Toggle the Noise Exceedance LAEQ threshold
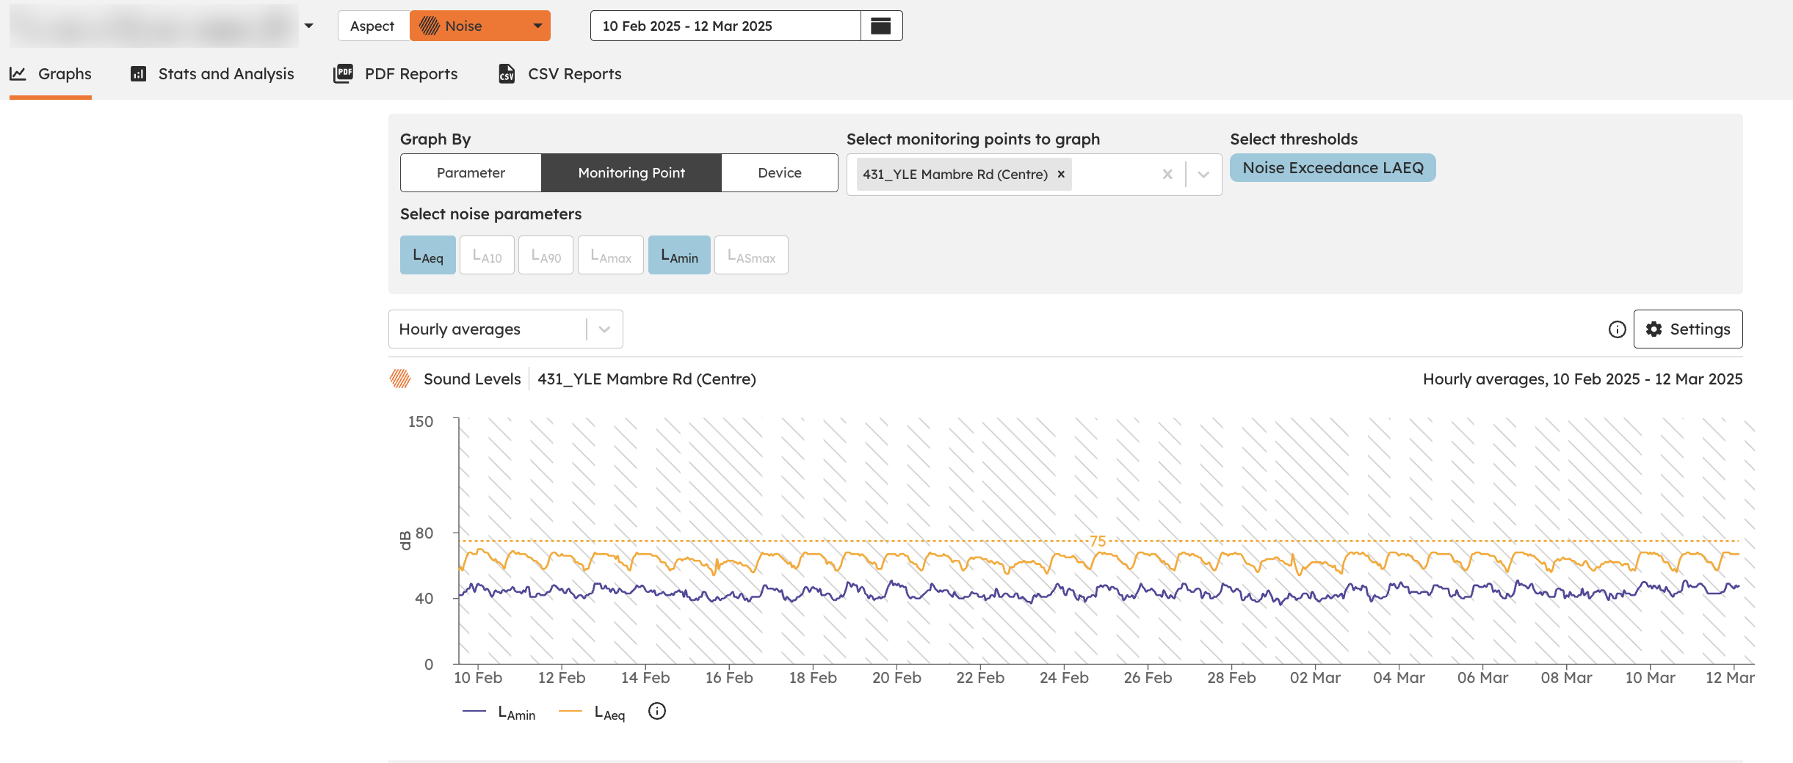This screenshot has width=1793, height=763. click(x=1333, y=168)
